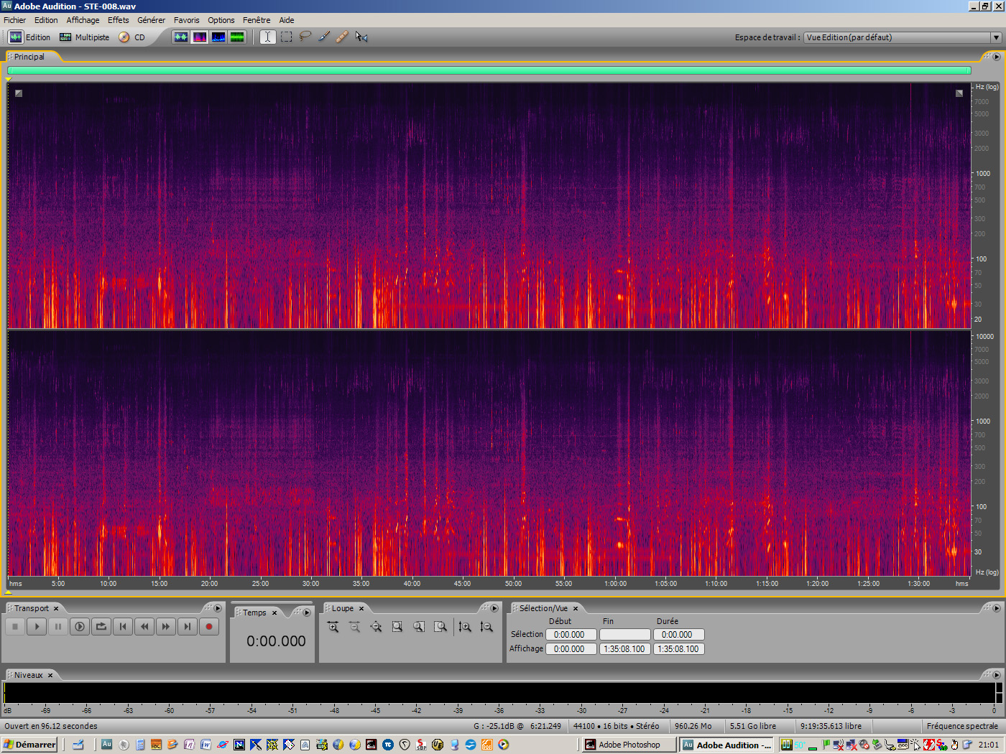Select the Effects Paintbrush tool

(323, 37)
